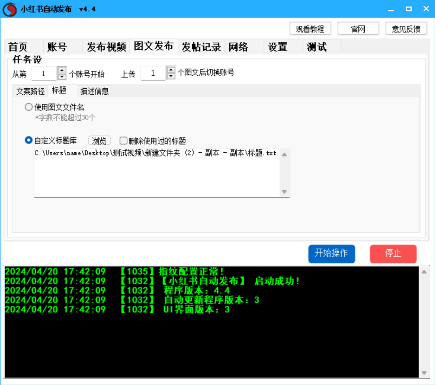Open the 文案路径 sub-tab
The width and height of the screenshot is (435, 385).
pos(30,91)
